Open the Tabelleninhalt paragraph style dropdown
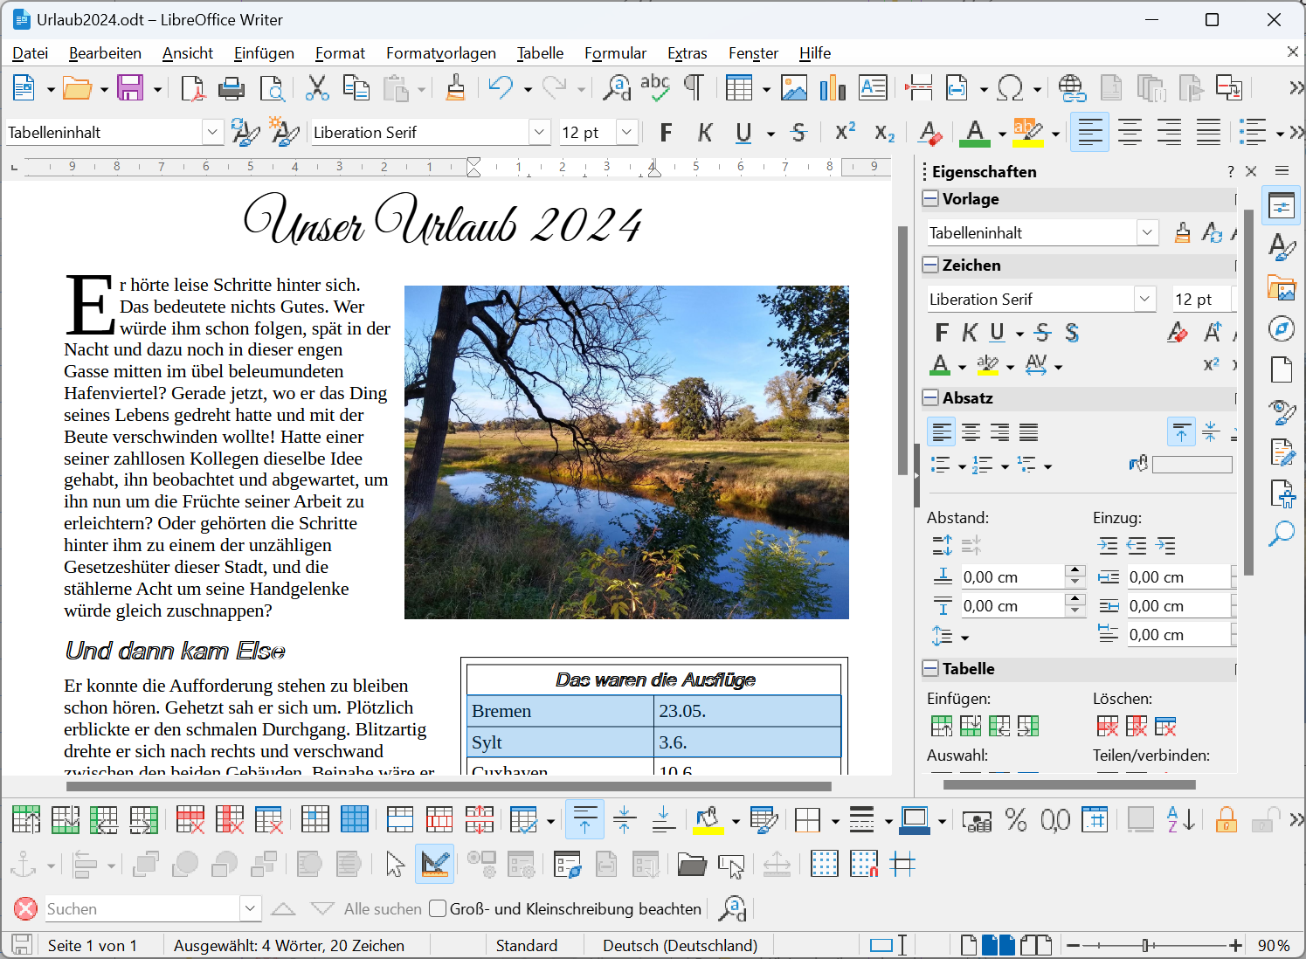The image size is (1306, 959). [212, 133]
